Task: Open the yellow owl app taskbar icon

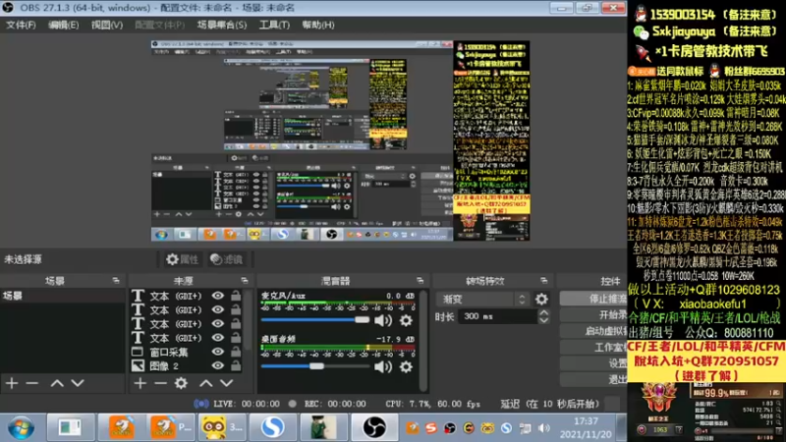Action: point(222,427)
